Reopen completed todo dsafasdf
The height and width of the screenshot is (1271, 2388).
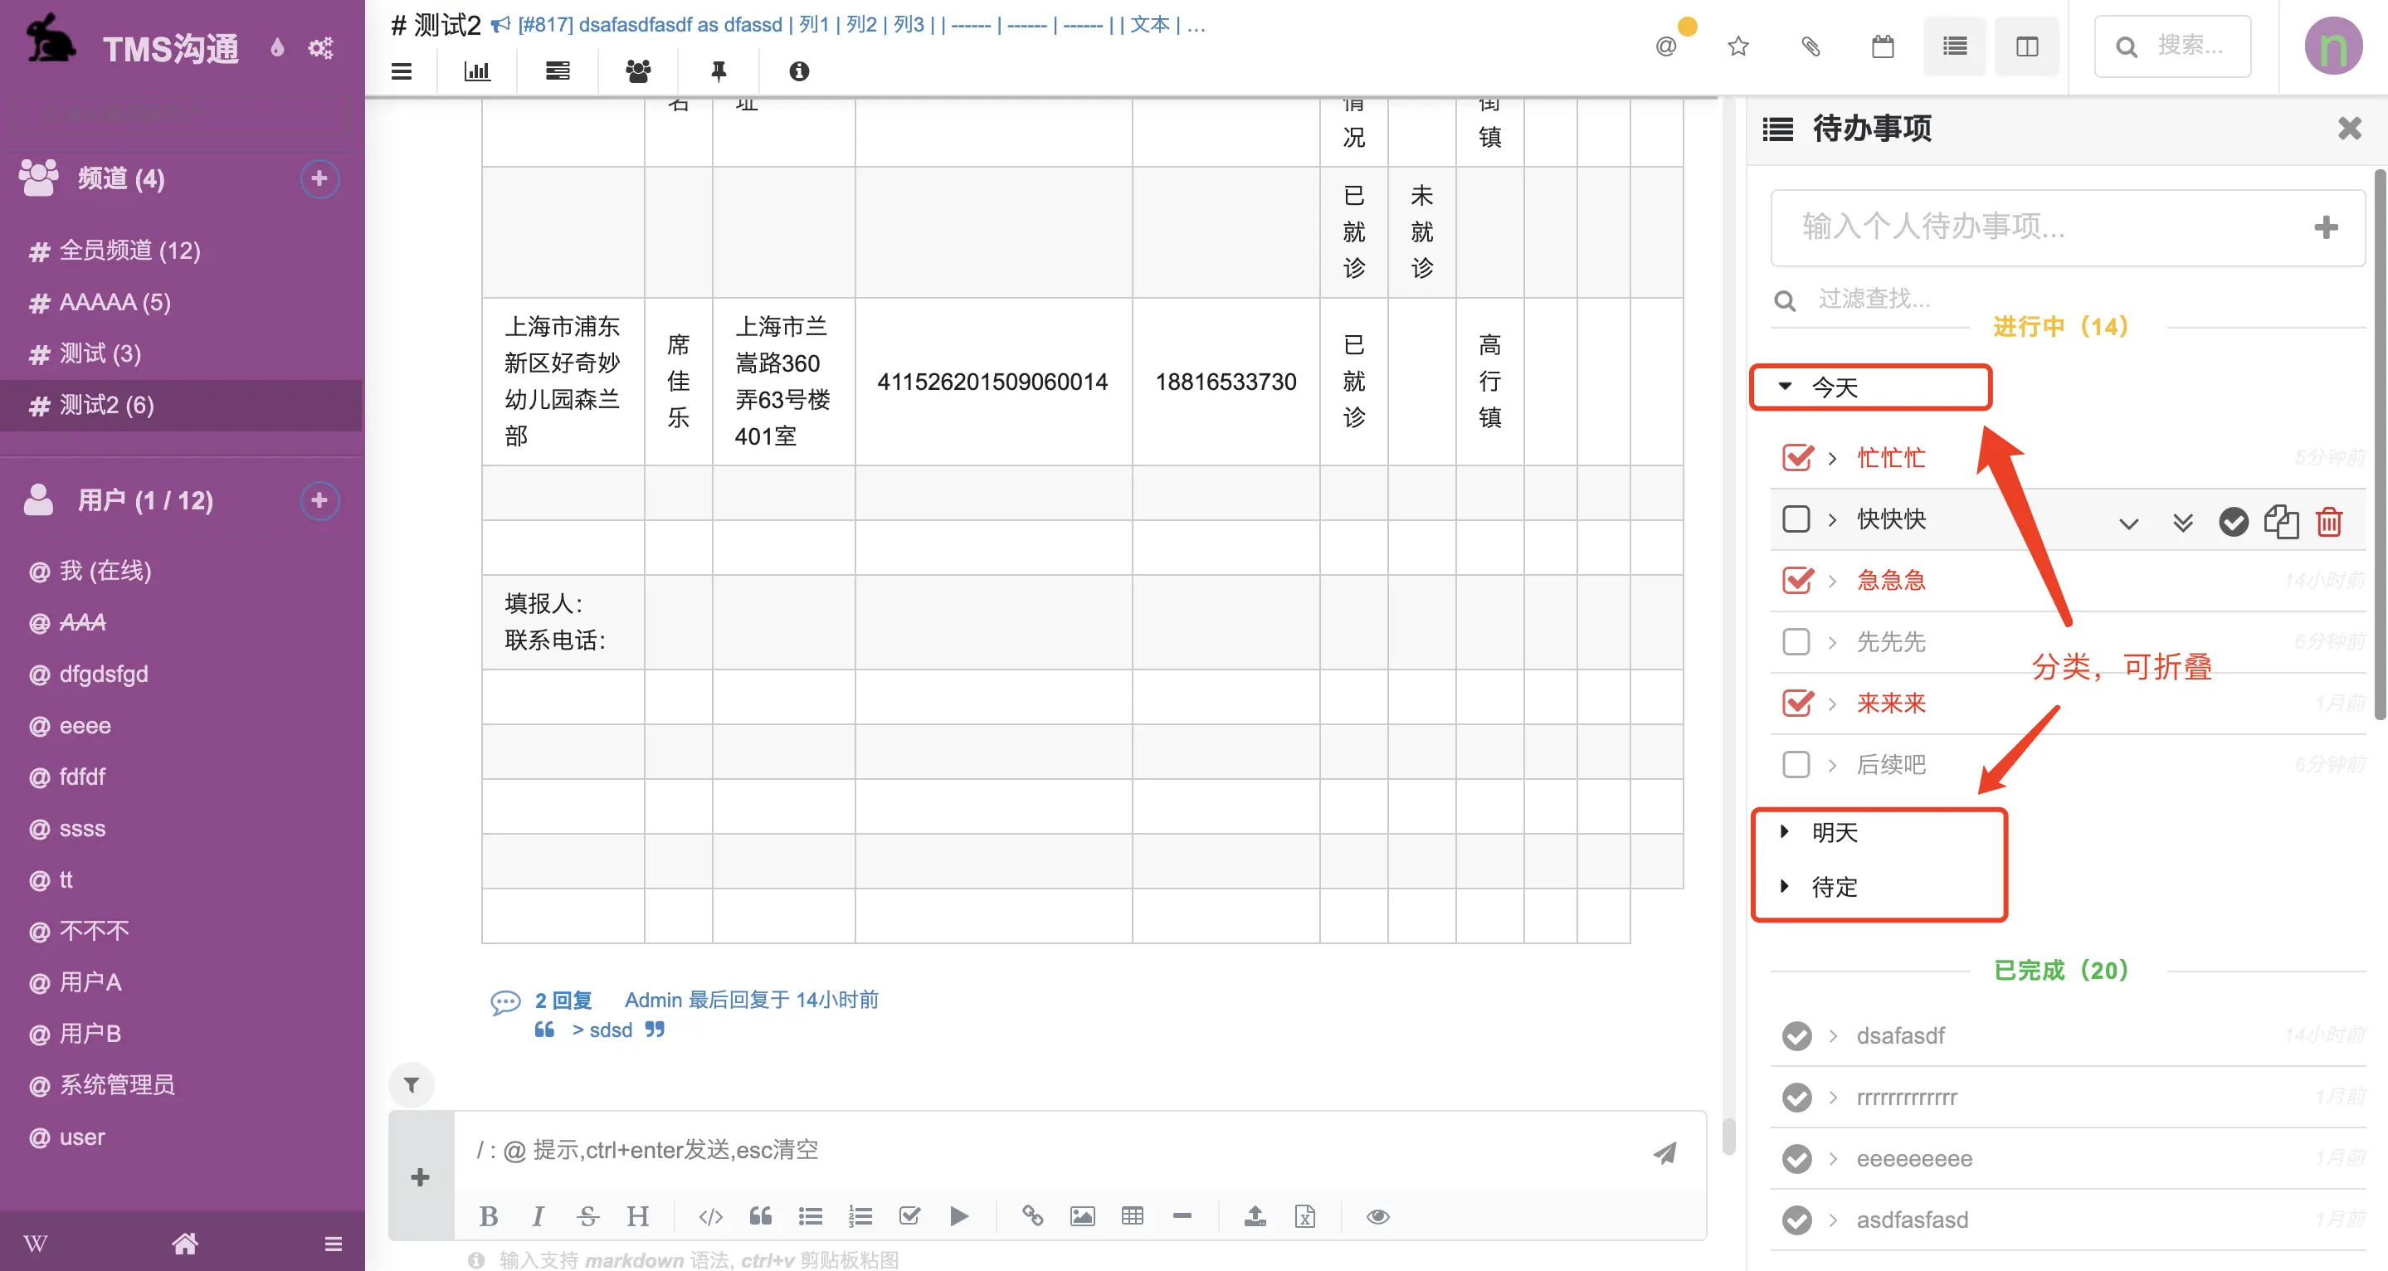click(1797, 1035)
